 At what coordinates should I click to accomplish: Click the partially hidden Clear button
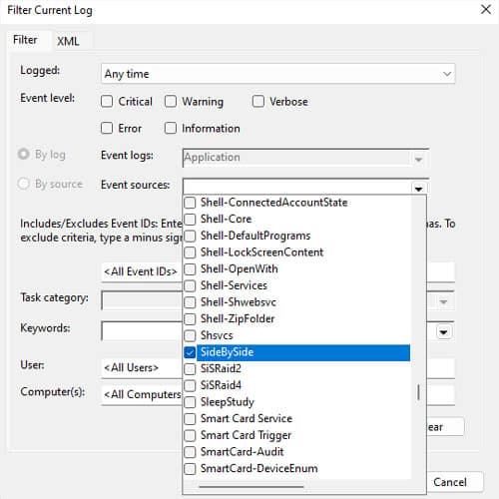click(445, 426)
